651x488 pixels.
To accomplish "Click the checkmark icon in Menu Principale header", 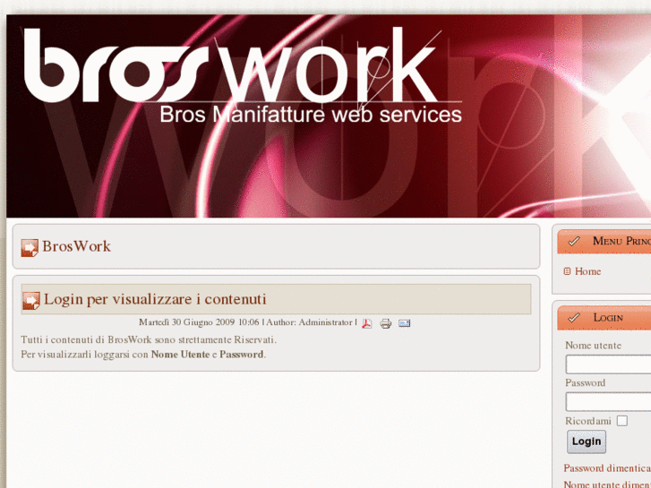I will click(574, 241).
